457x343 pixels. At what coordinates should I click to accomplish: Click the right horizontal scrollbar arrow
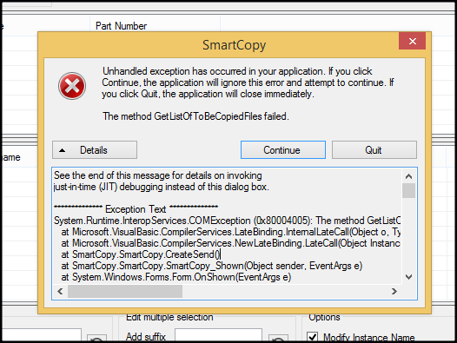(394, 291)
